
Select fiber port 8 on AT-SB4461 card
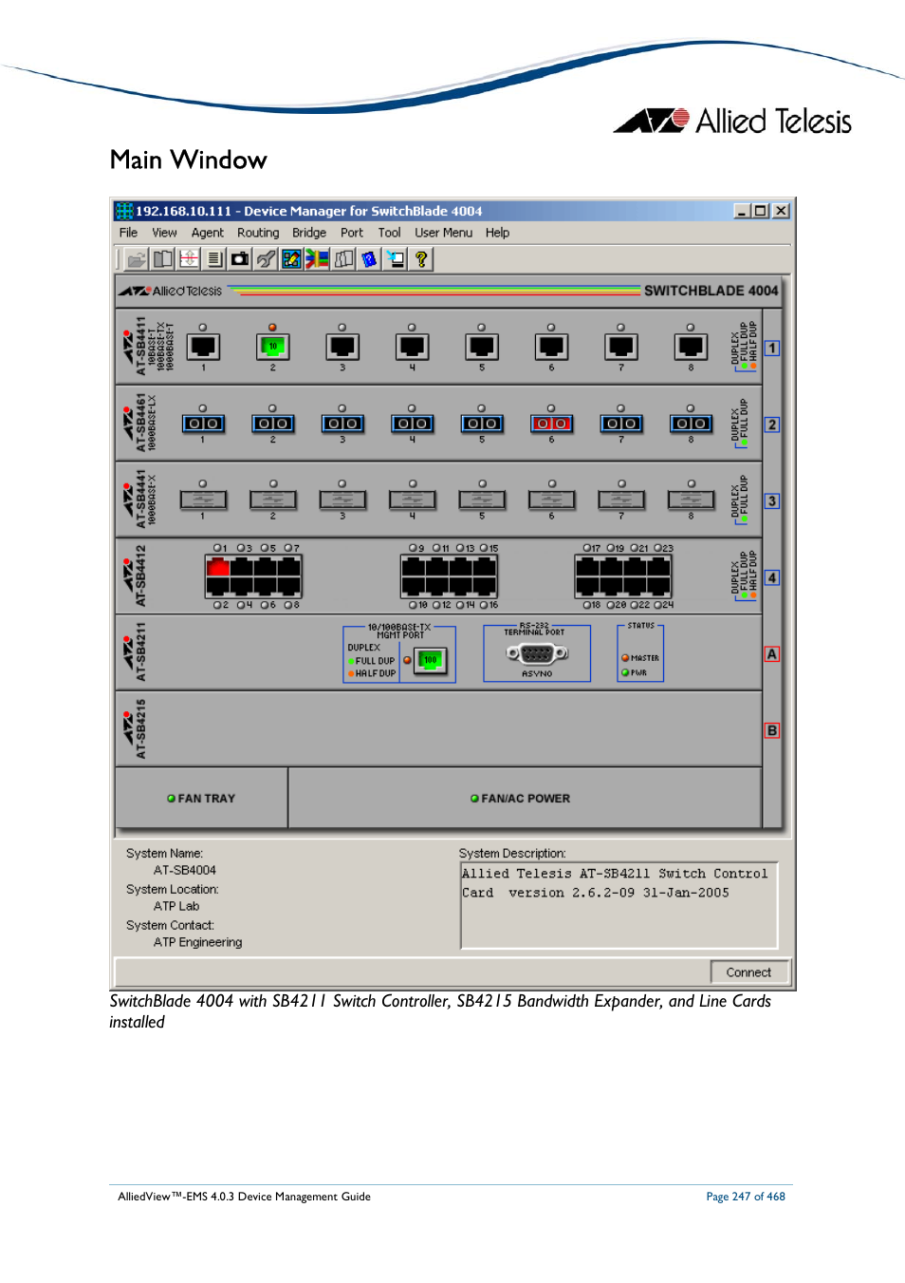(691, 424)
